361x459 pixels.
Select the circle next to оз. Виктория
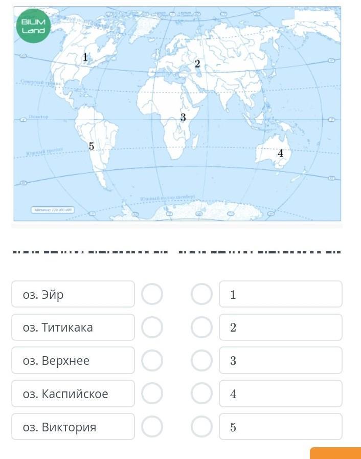(x=152, y=427)
